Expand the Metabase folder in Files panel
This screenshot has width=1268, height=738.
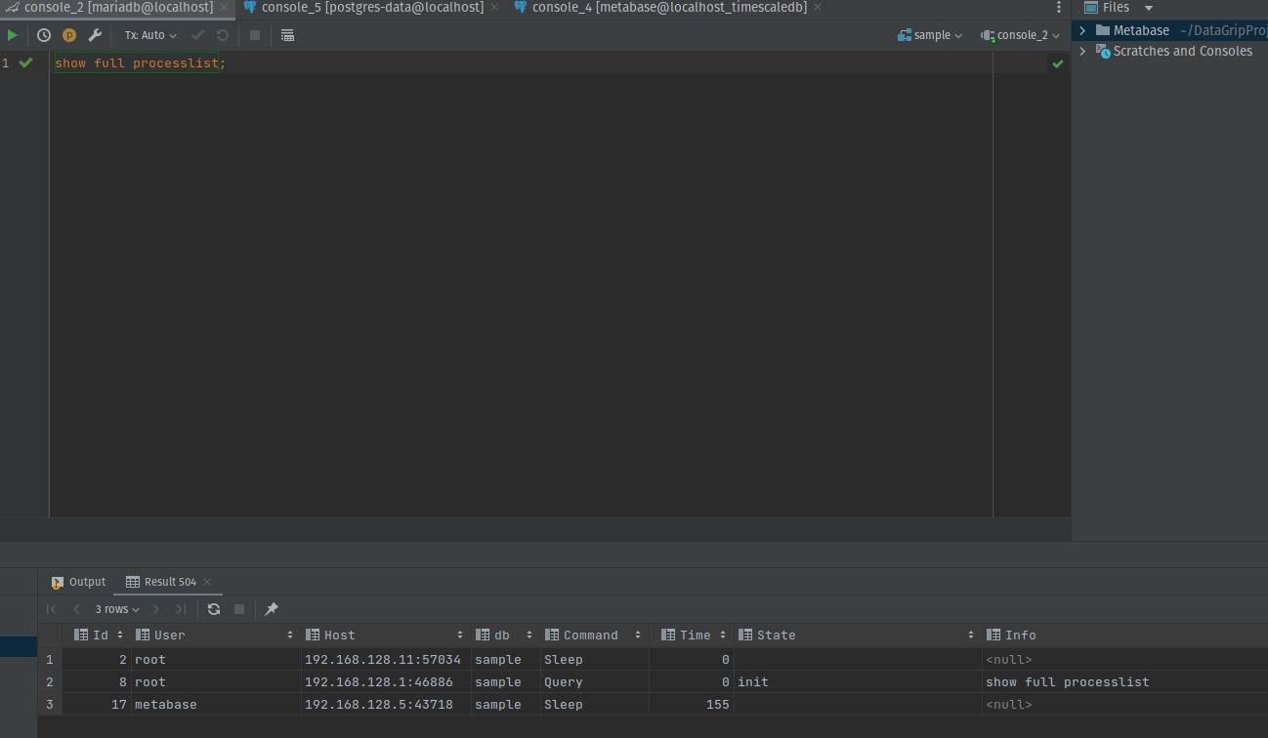1080,29
